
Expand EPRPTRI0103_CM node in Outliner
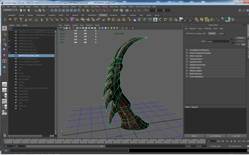click(9, 41)
